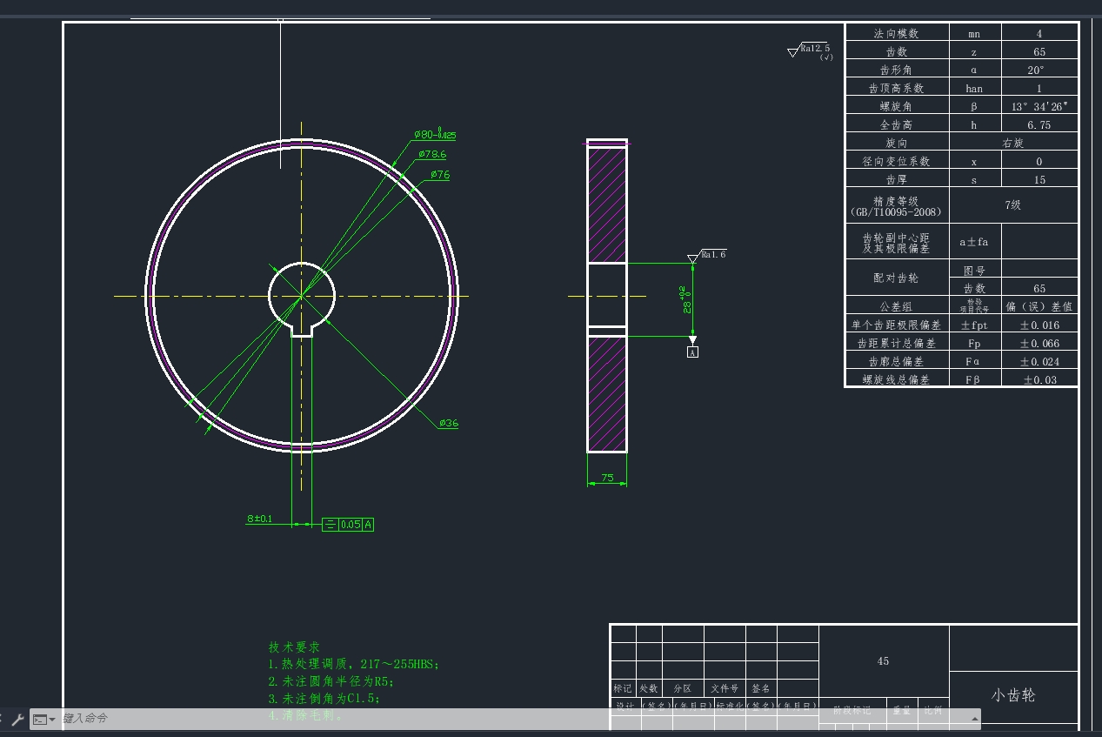
Task: Select the 全齿高 table cell
Action: (897, 124)
